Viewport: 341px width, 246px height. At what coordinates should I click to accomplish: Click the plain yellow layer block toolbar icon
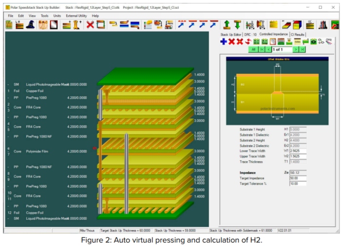pyautogui.click(x=274, y=24)
